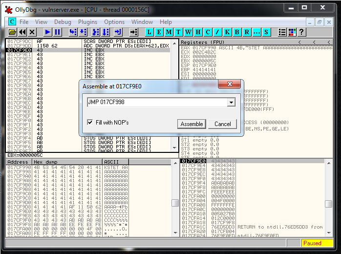Viewport: 341px width, 254px height.
Task: Expand the assemble command history dropdown
Action: pyautogui.click(x=231, y=102)
